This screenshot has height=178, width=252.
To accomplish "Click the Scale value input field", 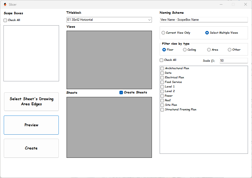I will click(x=233, y=61).
